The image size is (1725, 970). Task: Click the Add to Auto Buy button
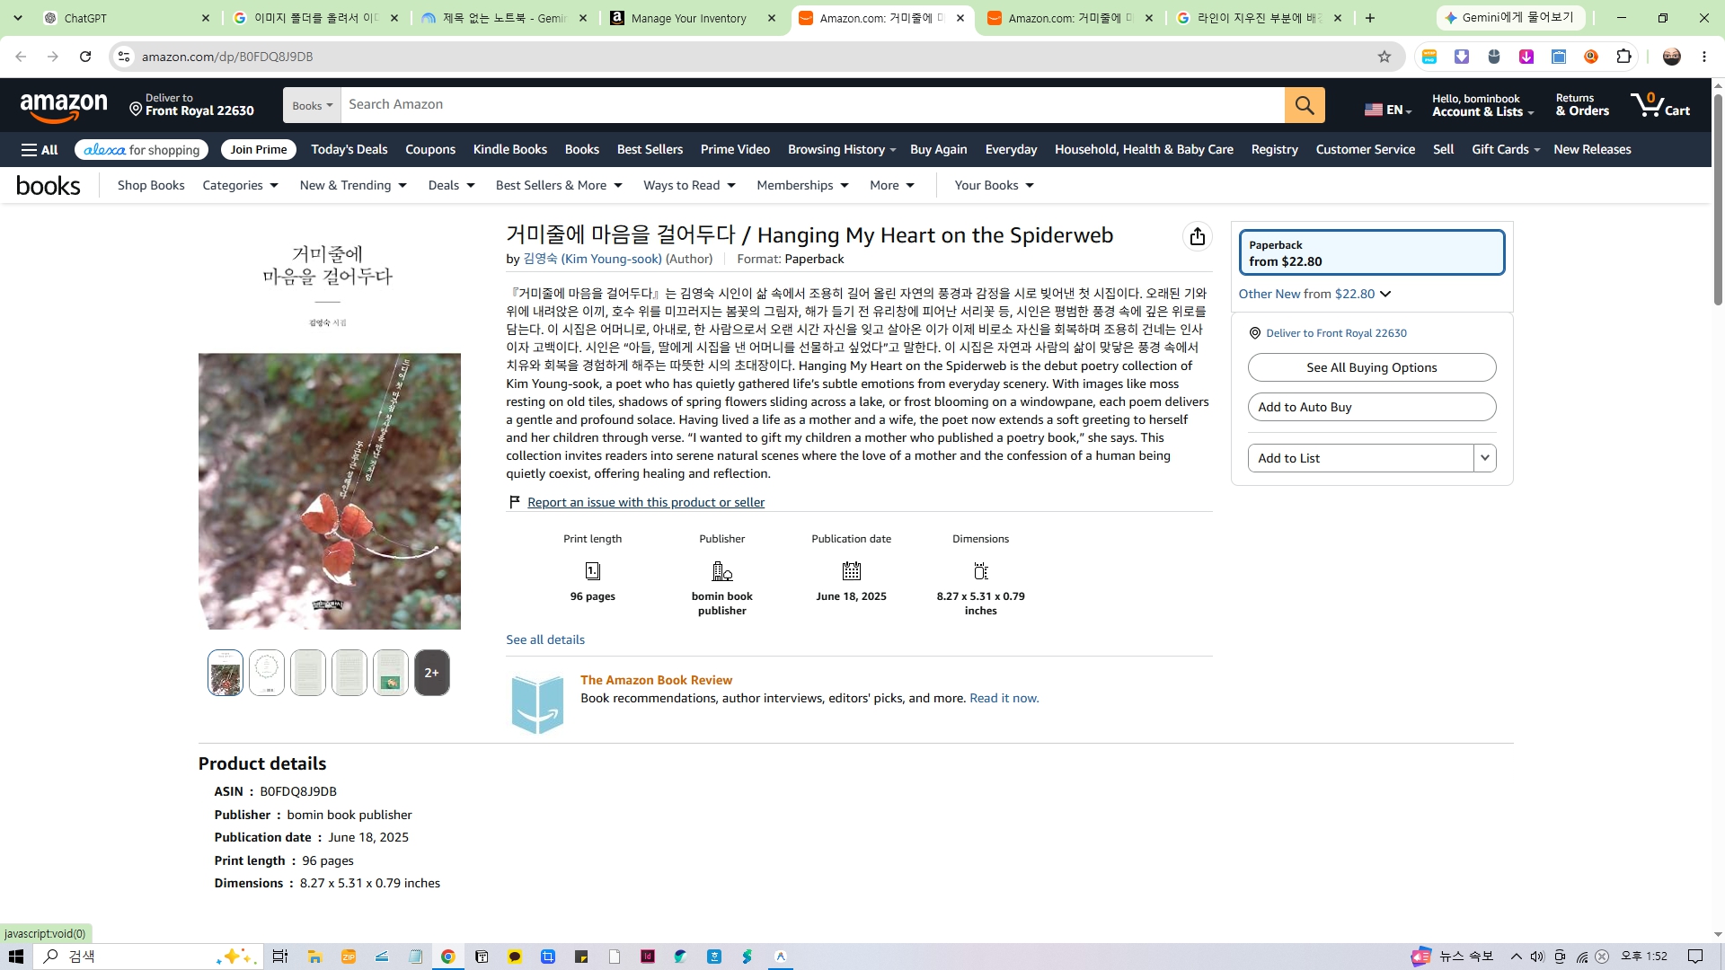1372,407
